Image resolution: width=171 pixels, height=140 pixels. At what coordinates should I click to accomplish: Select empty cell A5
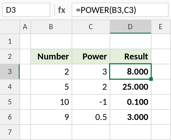click(x=25, y=102)
